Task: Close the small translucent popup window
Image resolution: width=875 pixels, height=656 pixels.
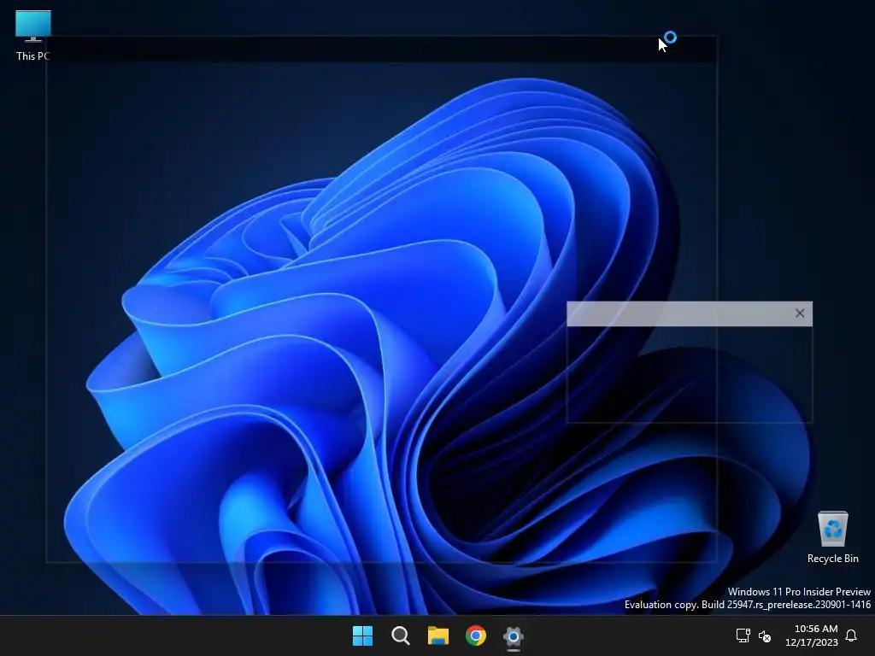Action: pos(800,313)
